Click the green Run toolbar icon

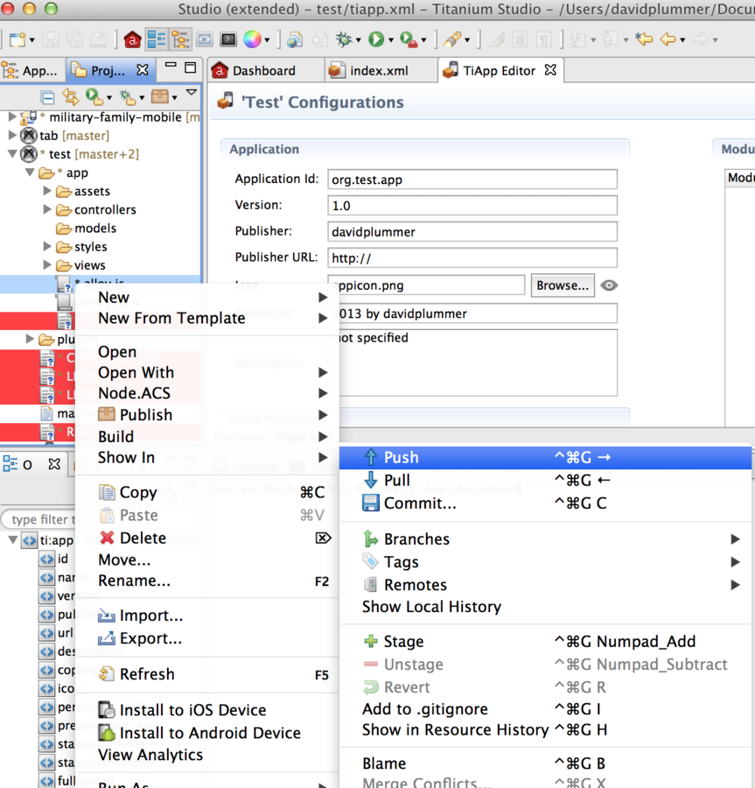point(376,39)
